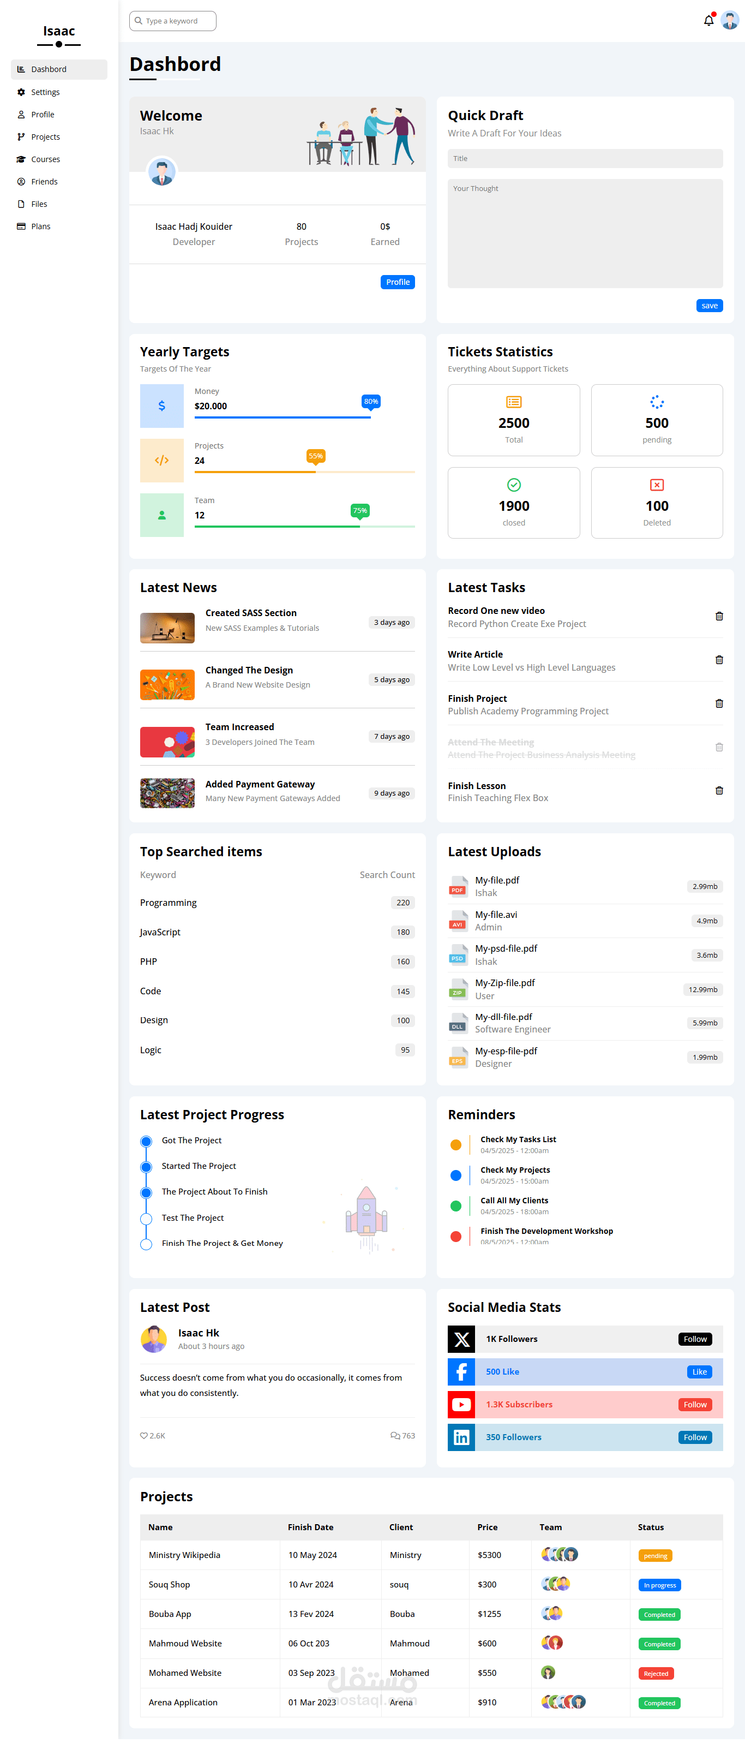This screenshot has width=745, height=1743.
Task: Click the Total tickets list icon
Action: click(513, 402)
